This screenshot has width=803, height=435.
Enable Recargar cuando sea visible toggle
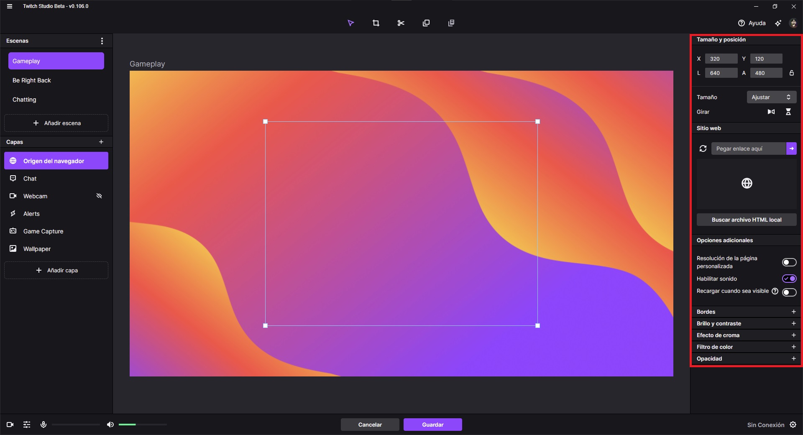tap(789, 292)
